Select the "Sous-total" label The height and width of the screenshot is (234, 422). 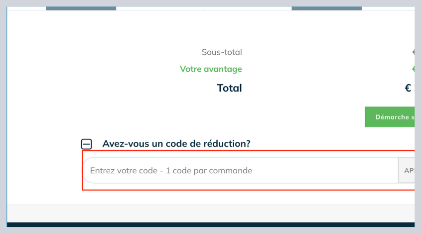click(x=222, y=52)
